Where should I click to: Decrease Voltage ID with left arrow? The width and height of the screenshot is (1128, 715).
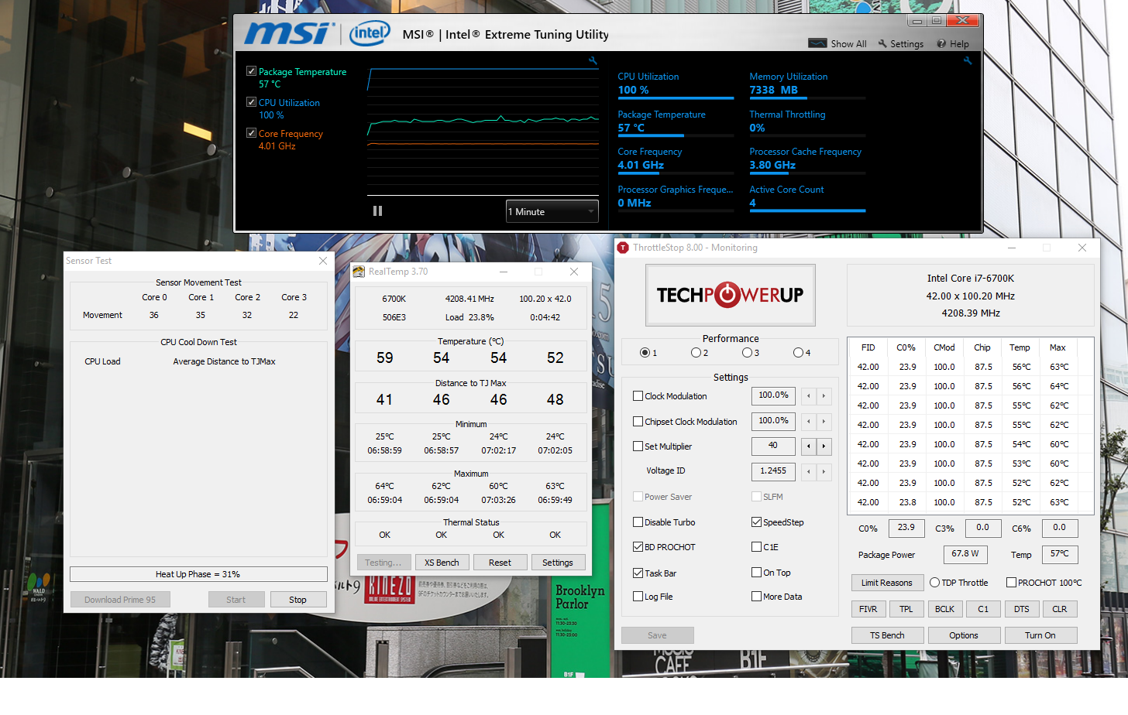[809, 471]
